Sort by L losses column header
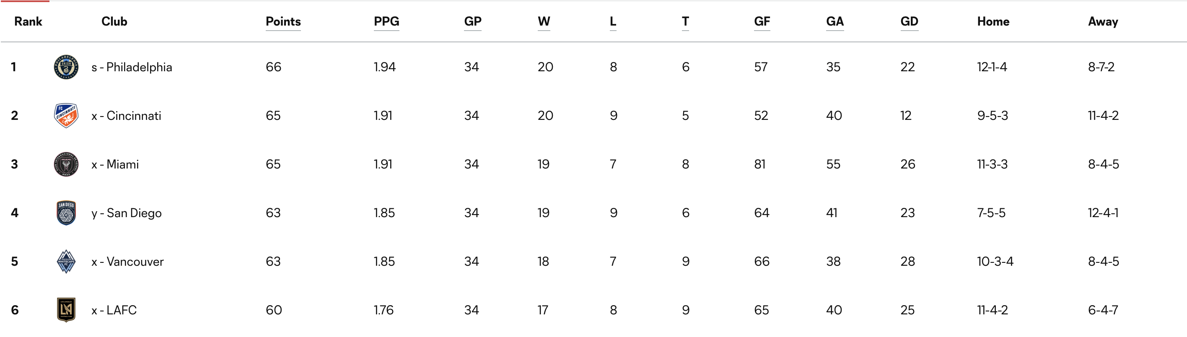 612,22
